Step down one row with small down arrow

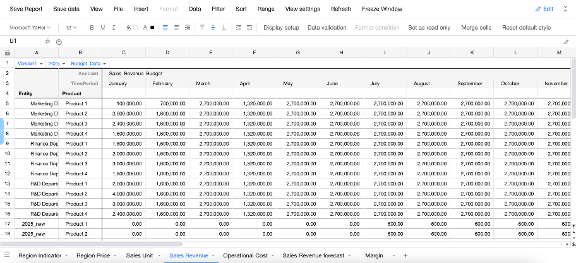tap(573, 238)
